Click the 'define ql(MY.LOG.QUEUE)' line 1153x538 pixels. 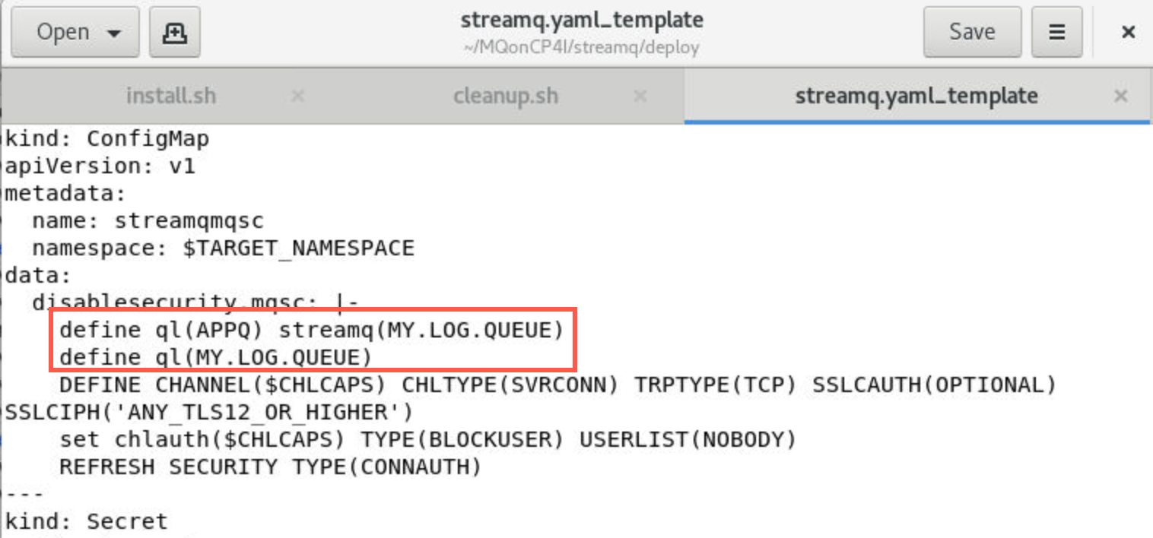(216, 358)
